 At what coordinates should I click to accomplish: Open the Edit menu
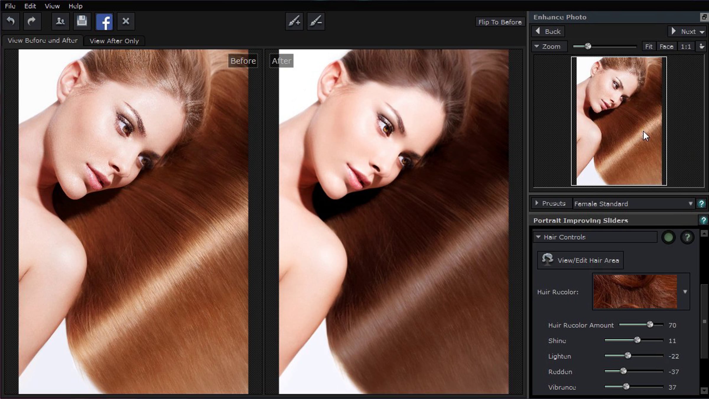30,6
